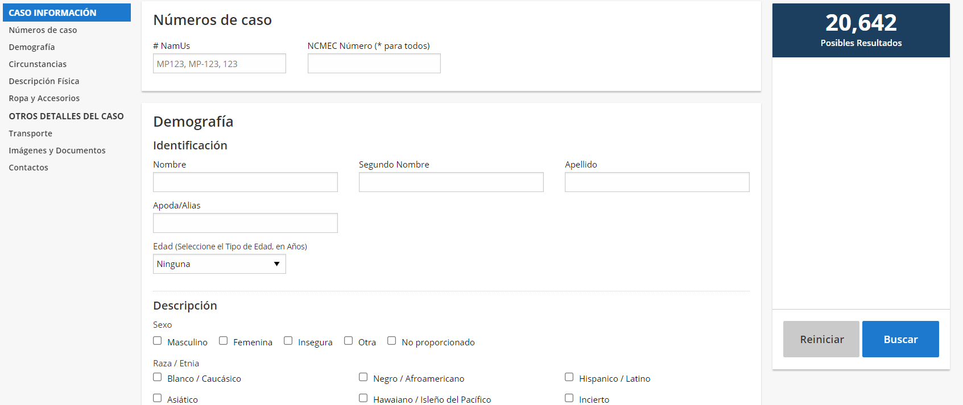Select the CASO INFORMACIÓN sidebar header
The height and width of the screenshot is (405, 963).
[x=67, y=12]
